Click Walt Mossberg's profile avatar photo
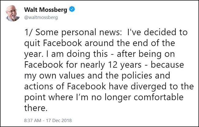199x127 pixels. click(x=13, y=13)
